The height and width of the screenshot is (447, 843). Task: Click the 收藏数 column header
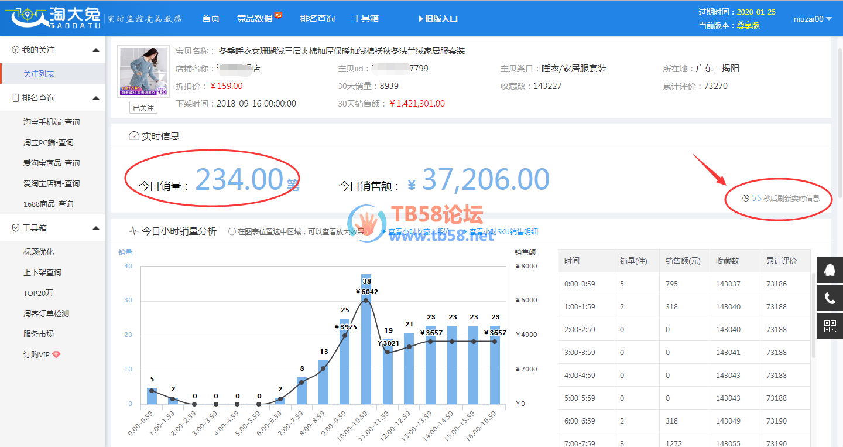[x=735, y=261]
